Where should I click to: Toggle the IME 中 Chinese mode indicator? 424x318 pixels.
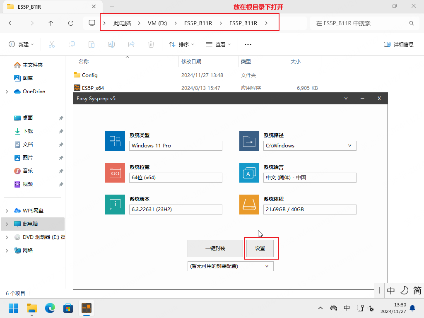391,291
